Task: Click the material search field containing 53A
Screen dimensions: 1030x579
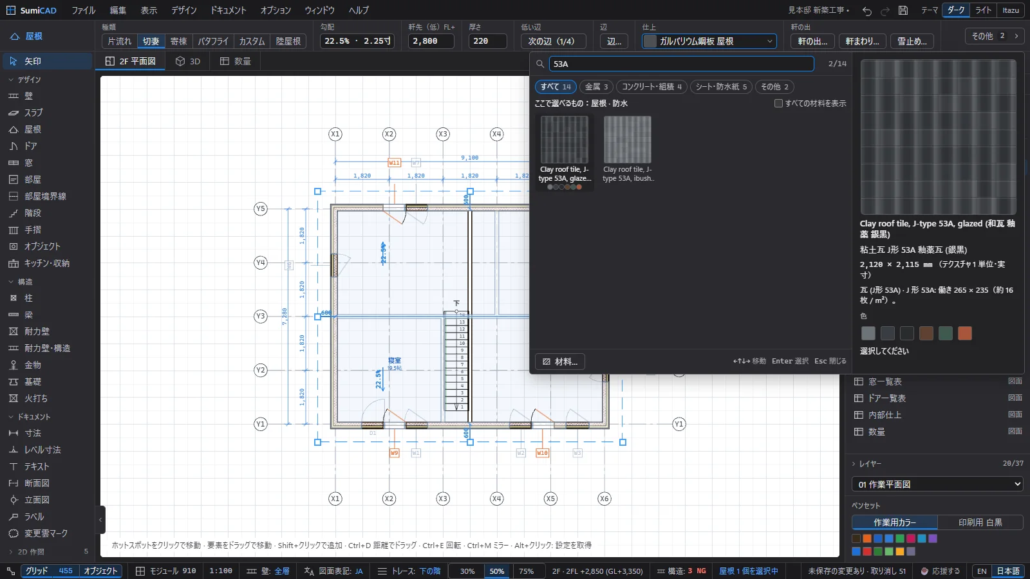Action: tap(681, 64)
